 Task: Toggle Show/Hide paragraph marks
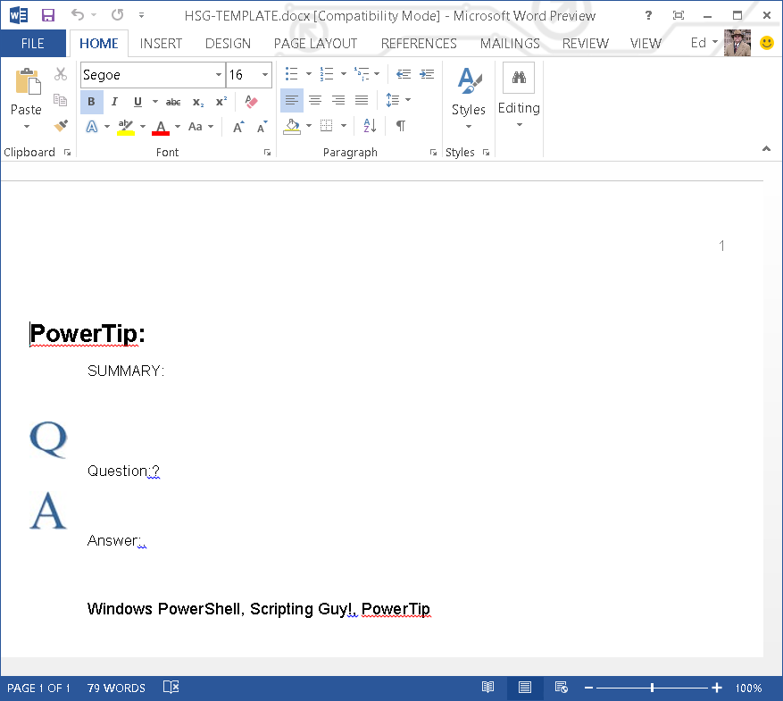(401, 126)
